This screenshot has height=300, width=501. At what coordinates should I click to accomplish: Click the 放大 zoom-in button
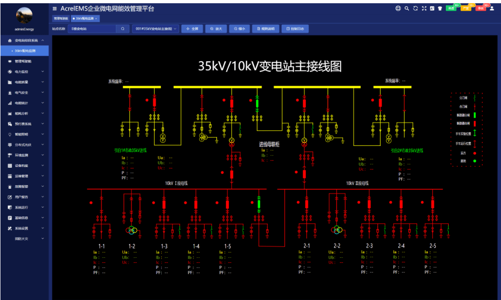click(x=216, y=29)
